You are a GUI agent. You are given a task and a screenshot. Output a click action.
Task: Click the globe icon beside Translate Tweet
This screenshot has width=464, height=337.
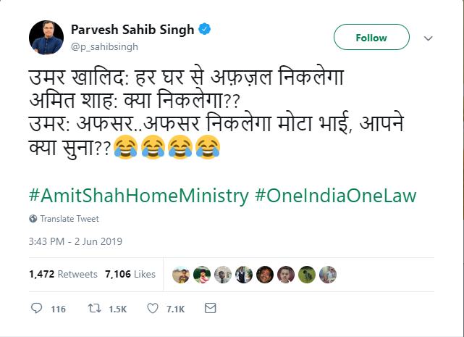[33, 219]
